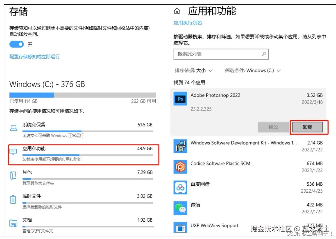Click the 49.9 GB size value
This screenshot has width=336, height=239.
[x=145, y=148]
